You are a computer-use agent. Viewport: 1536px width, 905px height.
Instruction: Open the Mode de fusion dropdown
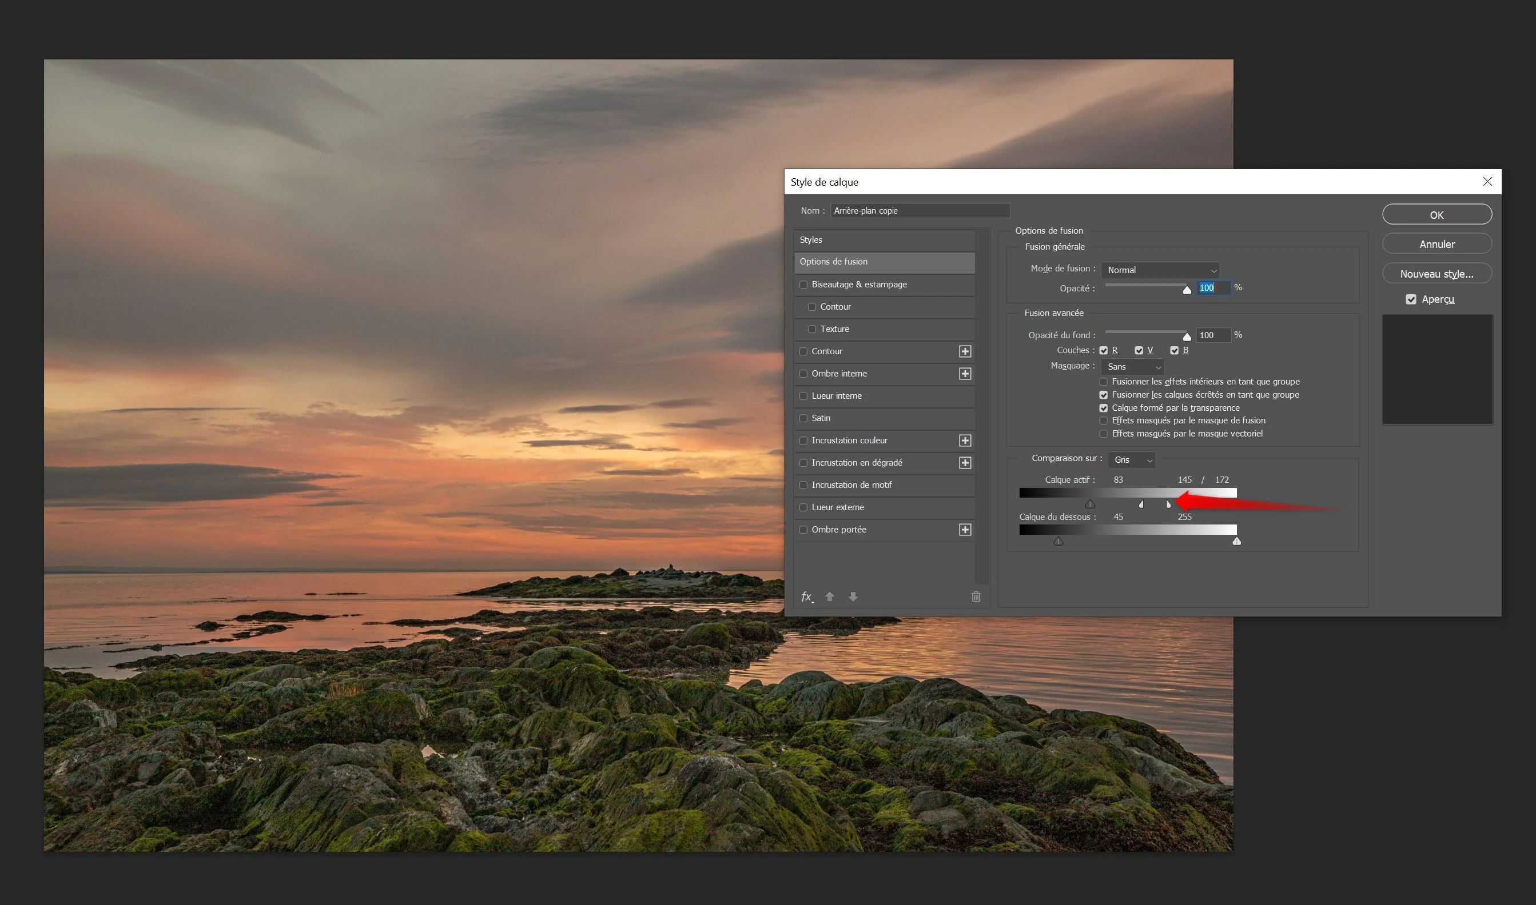(x=1160, y=270)
